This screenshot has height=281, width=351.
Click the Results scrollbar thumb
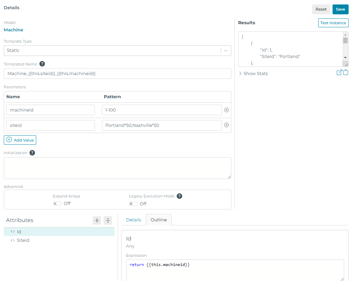(x=346, y=41)
